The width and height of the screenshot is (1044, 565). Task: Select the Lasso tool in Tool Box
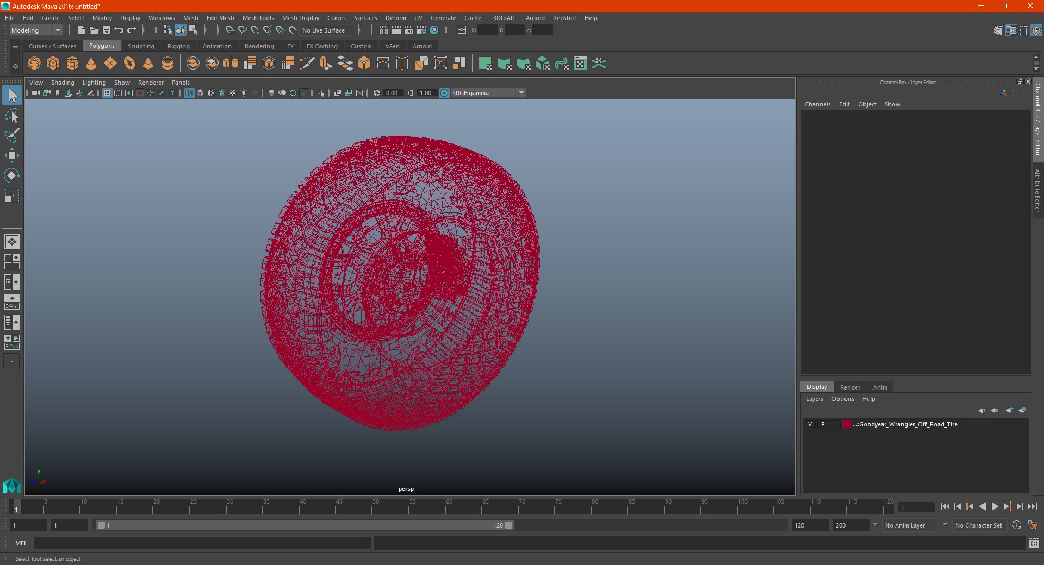(12, 115)
